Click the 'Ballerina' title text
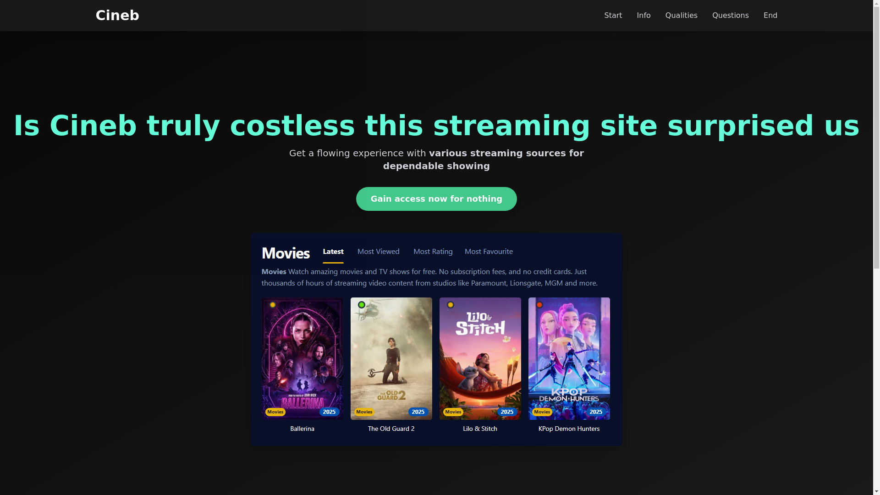Image resolution: width=880 pixels, height=495 pixels. pos(302,429)
